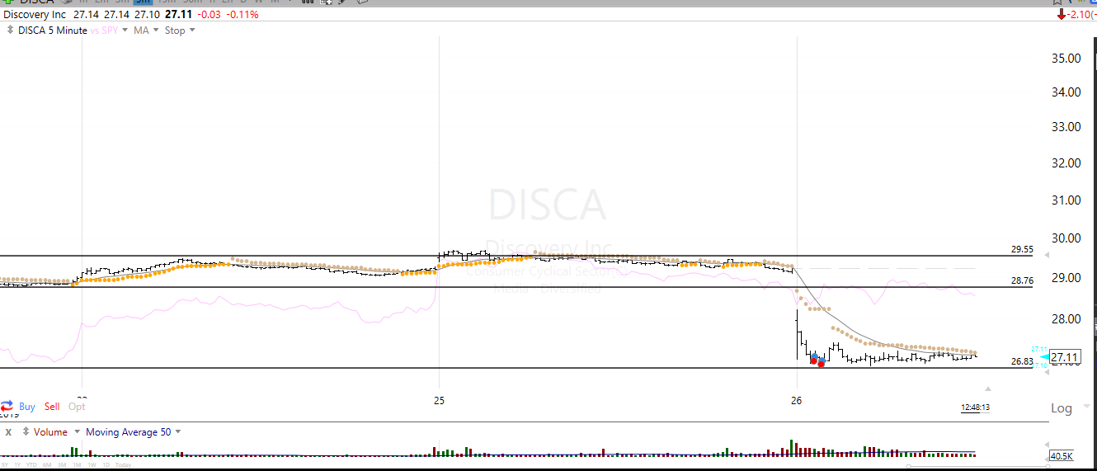The image size is (1097, 471).
Task: Open the small dropdown arrow beside Log
Action: tap(1086, 406)
